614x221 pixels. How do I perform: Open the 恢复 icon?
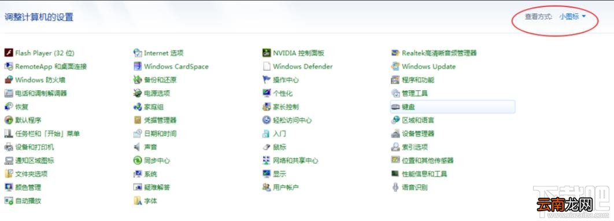click(9, 106)
